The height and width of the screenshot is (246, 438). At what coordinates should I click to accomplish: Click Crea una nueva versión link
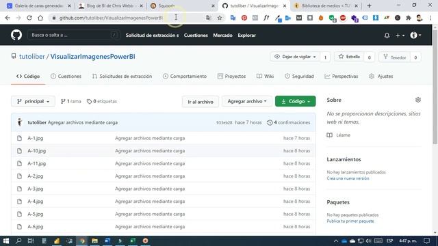click(348, 178)
